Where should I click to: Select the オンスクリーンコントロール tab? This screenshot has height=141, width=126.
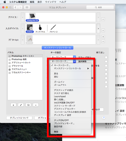57,48
